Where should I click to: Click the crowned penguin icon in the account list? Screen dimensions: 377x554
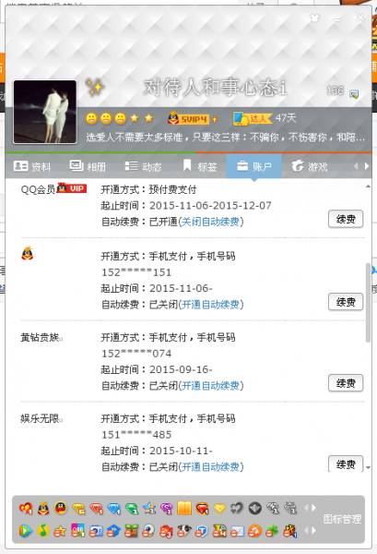pos(27,253)
